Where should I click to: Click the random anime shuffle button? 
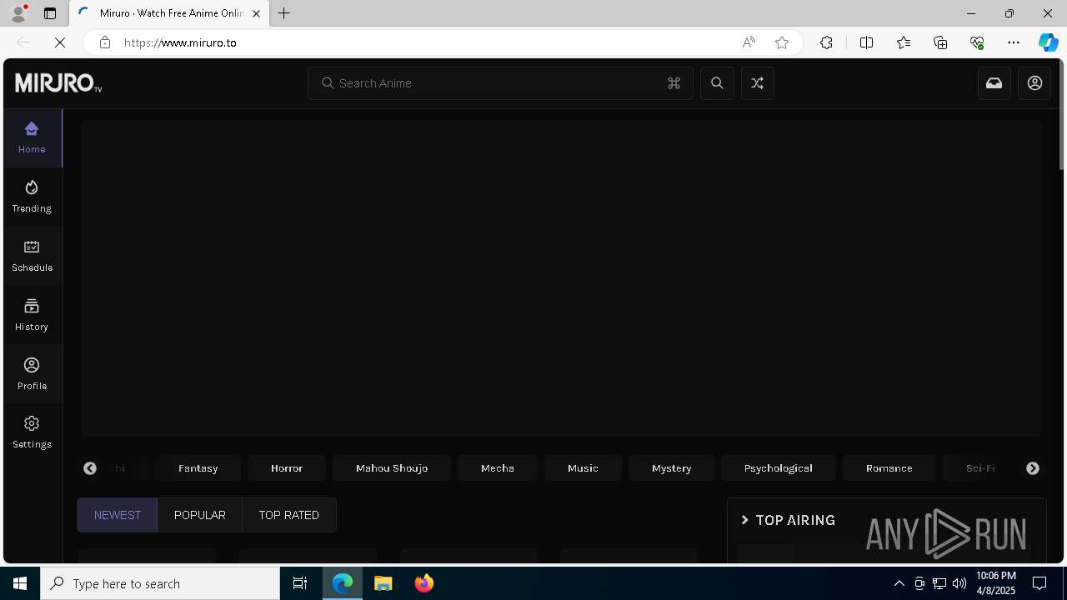[x=757, y=83]
